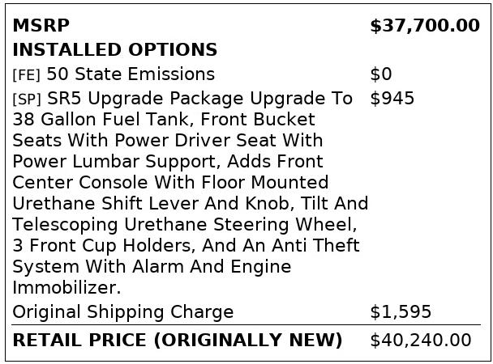
Task: Click the [FE] option code tag
Action: click(x=26, y=75)
